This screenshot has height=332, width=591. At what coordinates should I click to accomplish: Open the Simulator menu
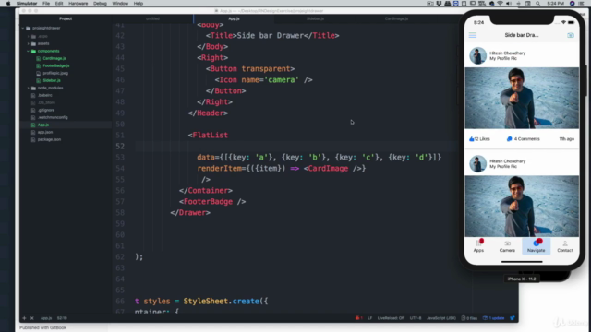pos(27,4)
